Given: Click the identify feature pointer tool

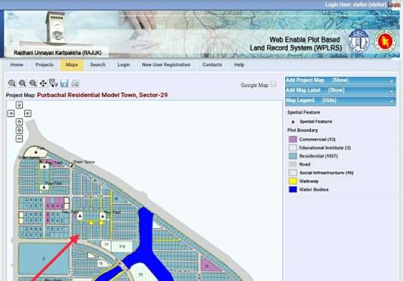Looking at the screenshot, I should point(54,83).
